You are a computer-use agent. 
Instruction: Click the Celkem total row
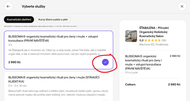153,84
